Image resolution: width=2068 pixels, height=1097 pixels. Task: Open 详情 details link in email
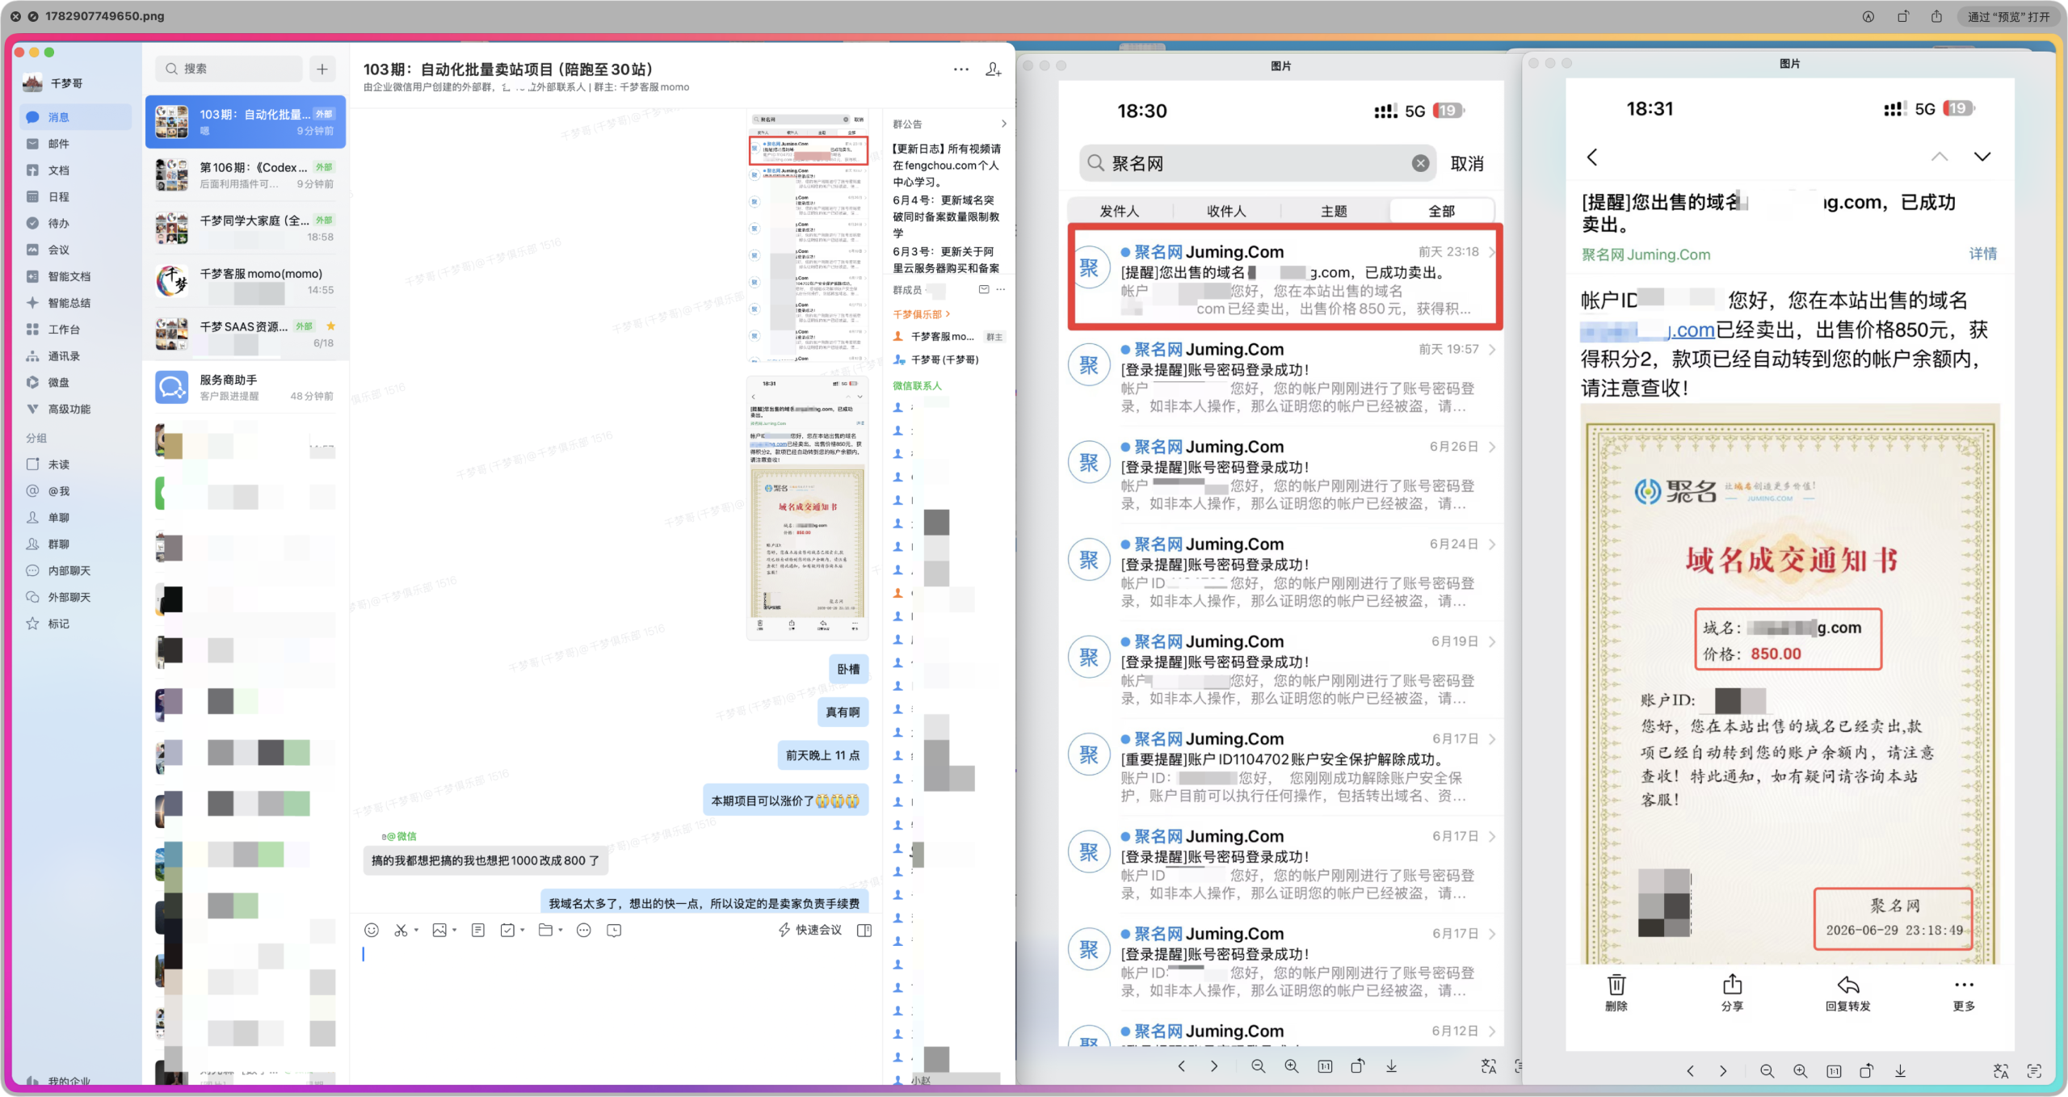[1982, 254]
